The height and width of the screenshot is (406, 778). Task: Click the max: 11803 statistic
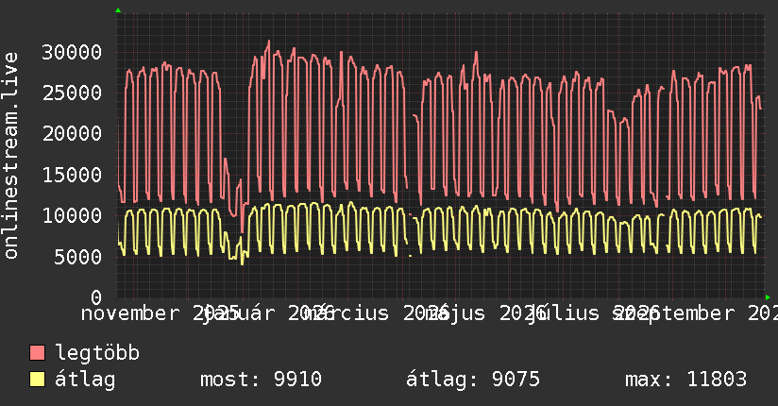click(685, 380)
